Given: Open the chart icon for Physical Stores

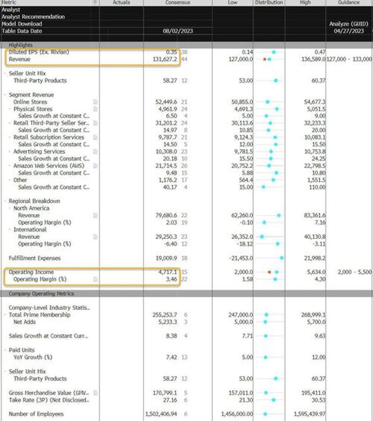Looking at the screenshot, I should pos(95,109).
